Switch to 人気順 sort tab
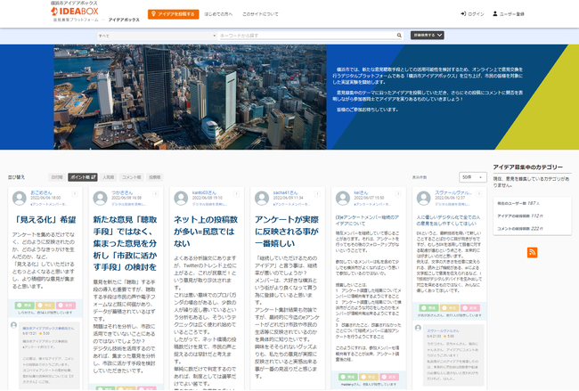 pos(109,177)
